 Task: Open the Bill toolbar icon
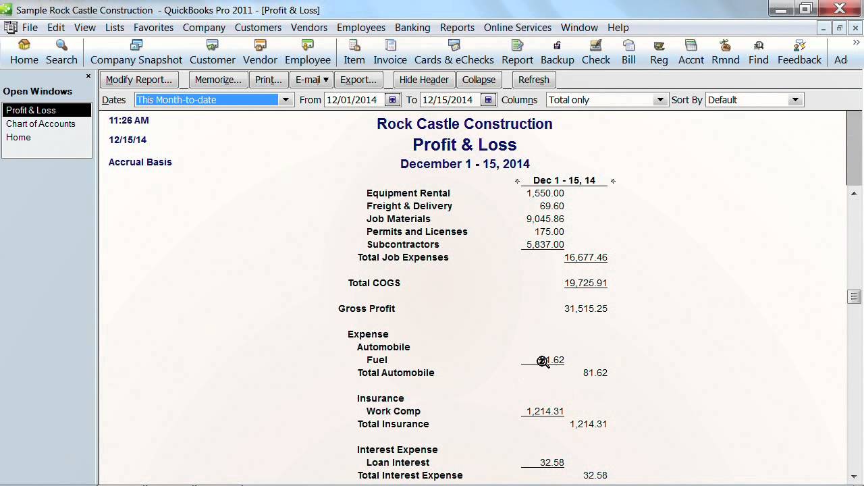tap(629, 52)
